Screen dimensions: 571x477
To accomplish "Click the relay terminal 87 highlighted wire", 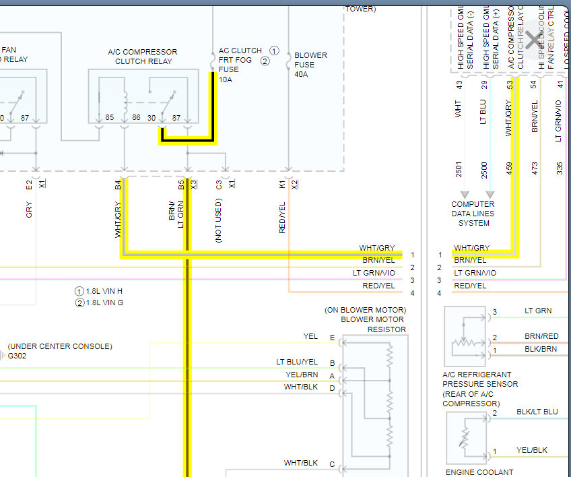I will point(188,139).
